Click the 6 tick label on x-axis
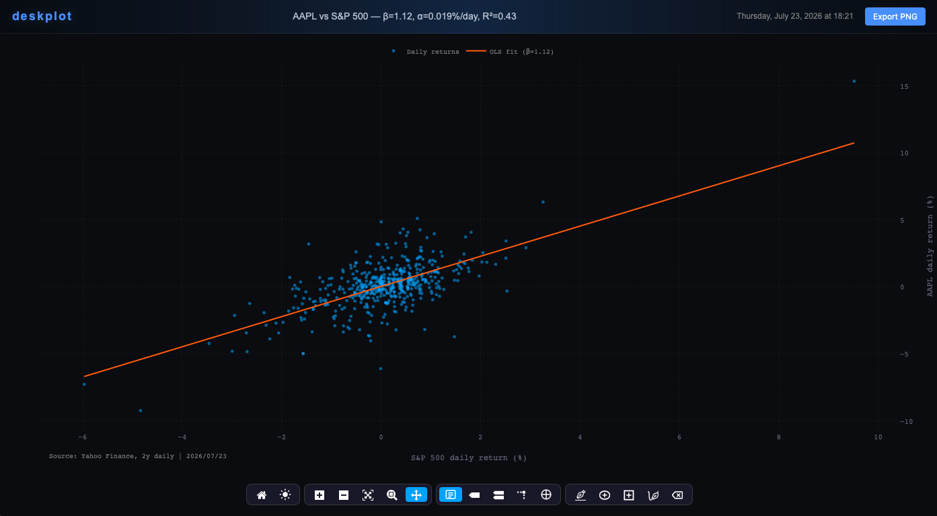Screen dimensions: 937x516 [679, 437]
